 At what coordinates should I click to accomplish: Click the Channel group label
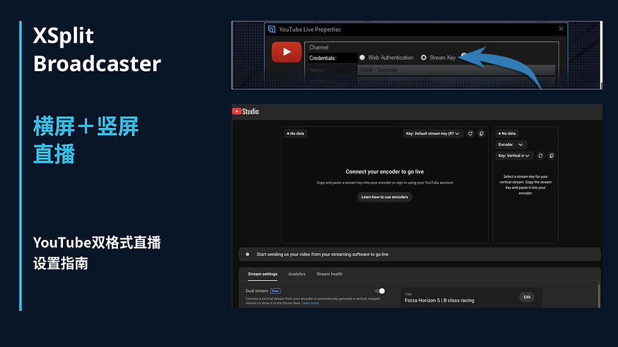point(318,47)
